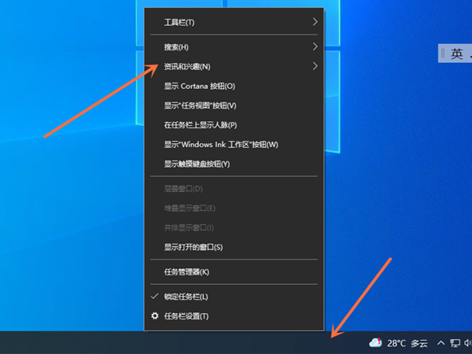
Task: Toggle 锁定任务栏(L) checkmark option
Action: click(186, 297)
